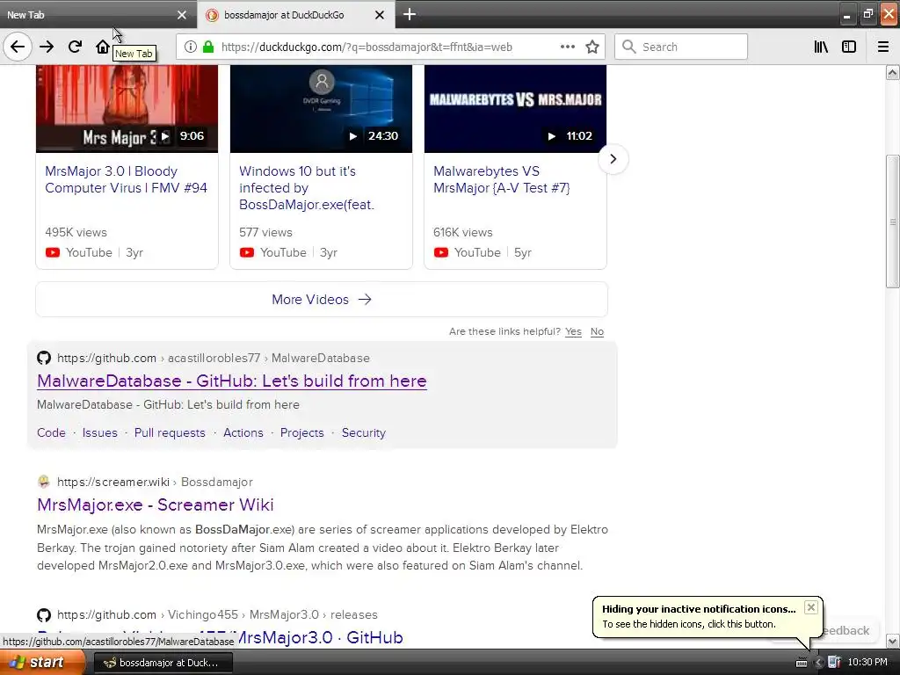Click the Hiding inactive notification icons balloon
The height and width of the screenshot is (675, 900).
click(x=708, y=616)
